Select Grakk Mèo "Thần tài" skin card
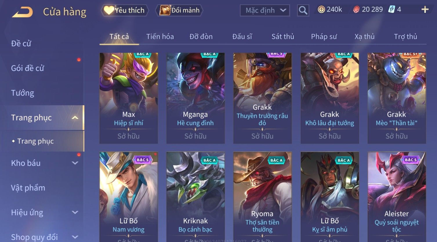Image resolution: width=437 pixels, height=242 pixels. pos(396,98)
